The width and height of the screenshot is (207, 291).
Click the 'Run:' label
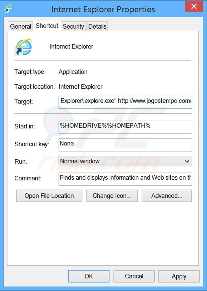click(x=21, y=162)
